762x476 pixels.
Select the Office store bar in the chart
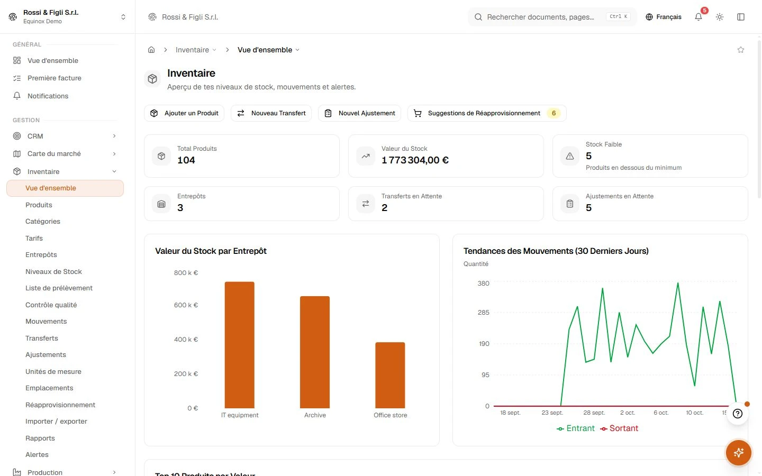pyautogui.click(x=390, y=375)
